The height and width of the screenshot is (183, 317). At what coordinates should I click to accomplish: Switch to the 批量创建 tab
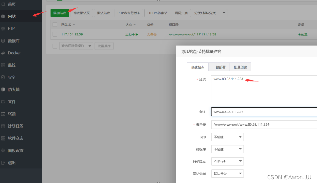point(240,67)
